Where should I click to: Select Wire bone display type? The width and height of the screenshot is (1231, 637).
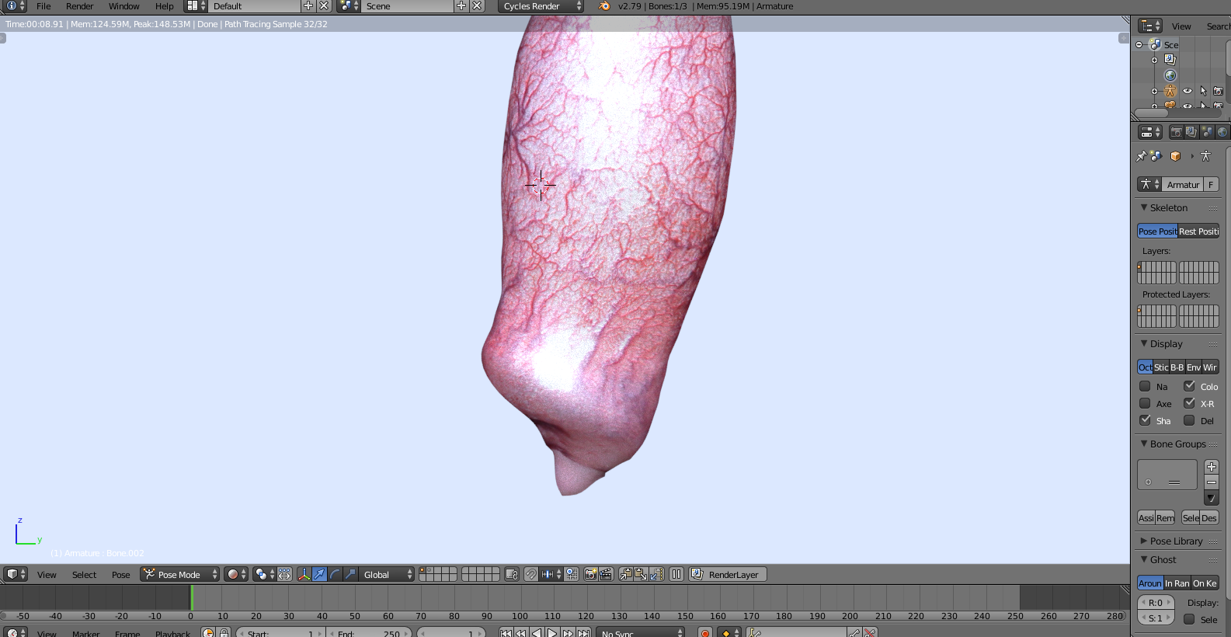(1210, 367)
